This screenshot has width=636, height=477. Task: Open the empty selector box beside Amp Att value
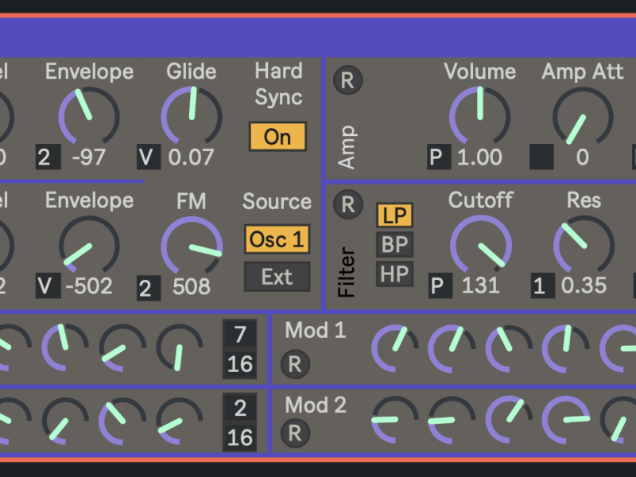point(541,157)
